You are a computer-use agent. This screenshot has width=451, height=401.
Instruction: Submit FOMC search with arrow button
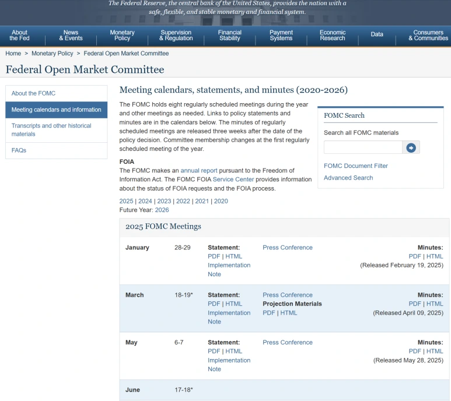411,147
